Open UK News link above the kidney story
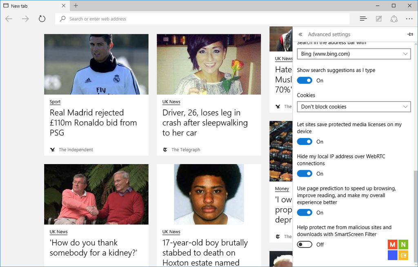 pos(59,232)
